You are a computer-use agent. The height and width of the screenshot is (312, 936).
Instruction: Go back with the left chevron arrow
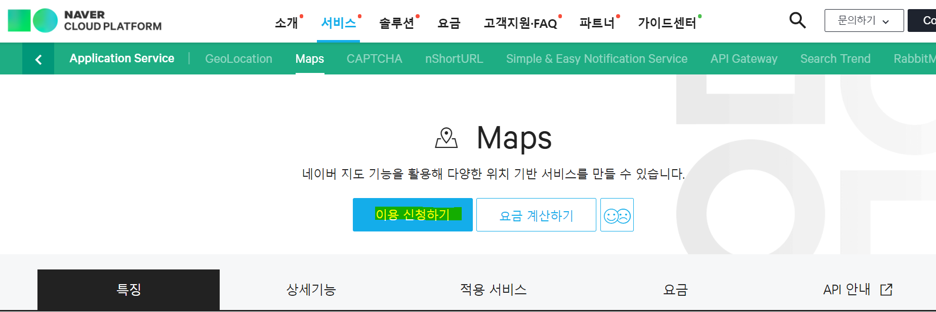tap(38, 59)
